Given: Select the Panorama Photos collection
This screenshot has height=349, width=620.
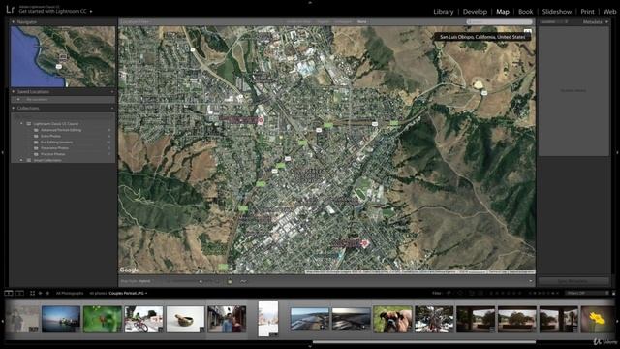Looking at the screenshot, I should (54, 148).
